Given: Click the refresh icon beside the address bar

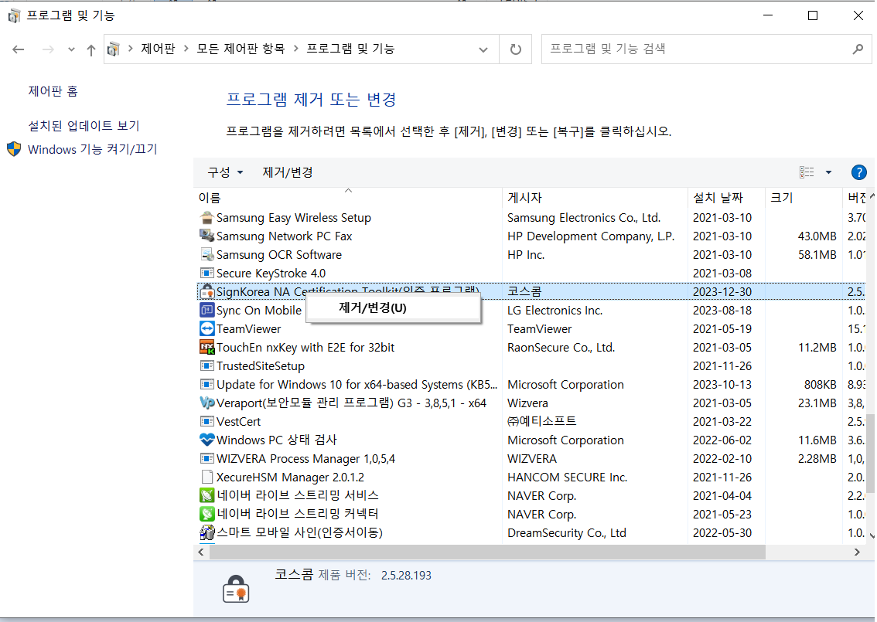Looking at the screenshot, I should point(517,49).
